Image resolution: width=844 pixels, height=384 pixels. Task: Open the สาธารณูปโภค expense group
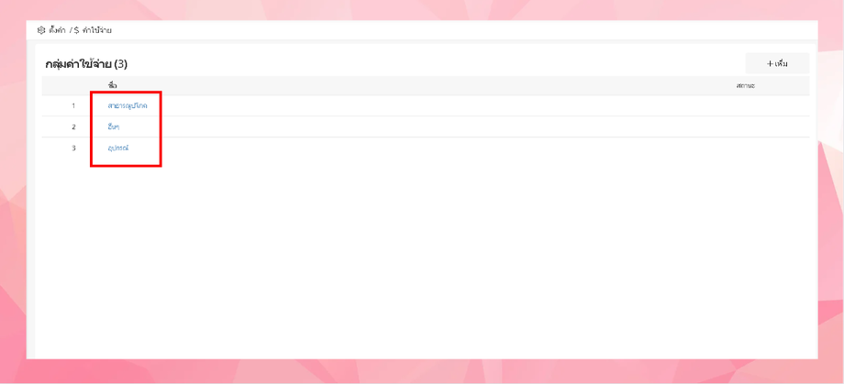click(127, 106)
